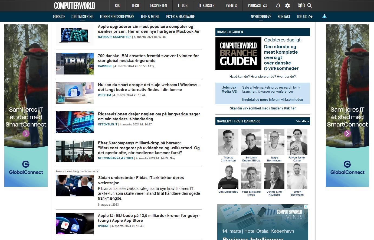Click the Windows webcam article thumbnail

coord(75,93)
